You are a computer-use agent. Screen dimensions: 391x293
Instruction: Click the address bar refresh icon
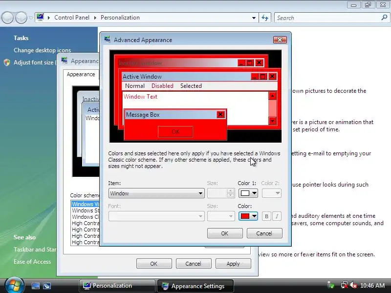point(265,18)
